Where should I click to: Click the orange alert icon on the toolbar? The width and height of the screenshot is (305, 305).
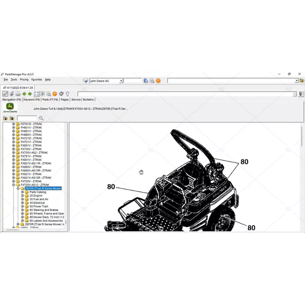click(55, 94)
